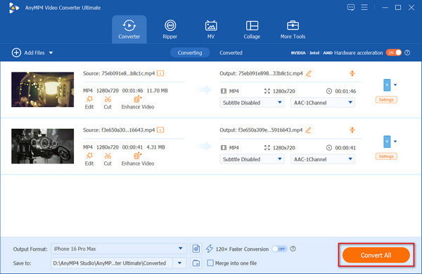The height and width of the screenshot is (274, 422).
Task: Expand format arrow next to second video's device icon
Action: click(395, 142)
